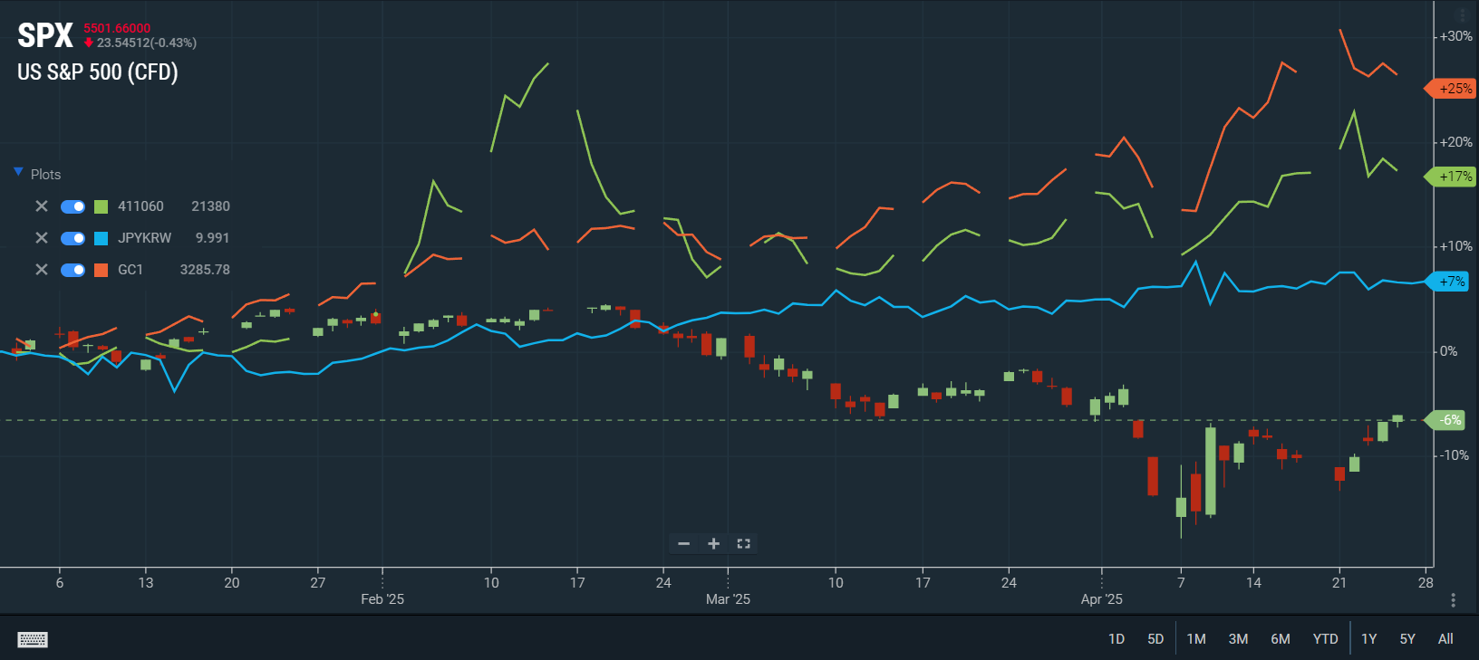The height and width of the screenshot is (660, 1479).
Task: Show the All time range
Action: [1445, 639]
